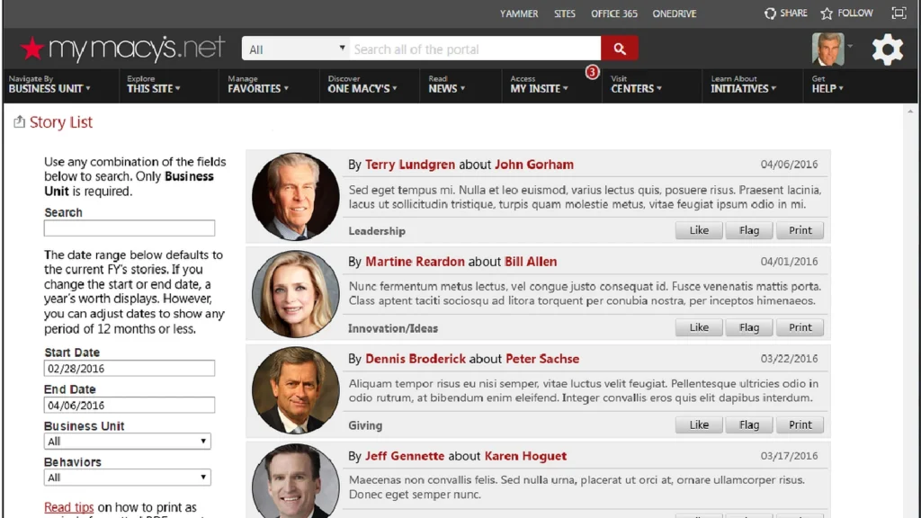Print the story about Bill Allen
This screenshot has height=518, width=921.
800,327
